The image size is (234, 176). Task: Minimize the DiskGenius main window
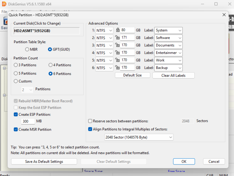[202, 4]
